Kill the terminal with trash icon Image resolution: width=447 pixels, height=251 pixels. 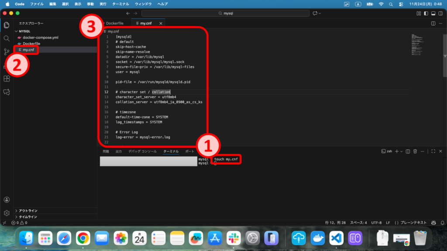click(x=415, y=151)
